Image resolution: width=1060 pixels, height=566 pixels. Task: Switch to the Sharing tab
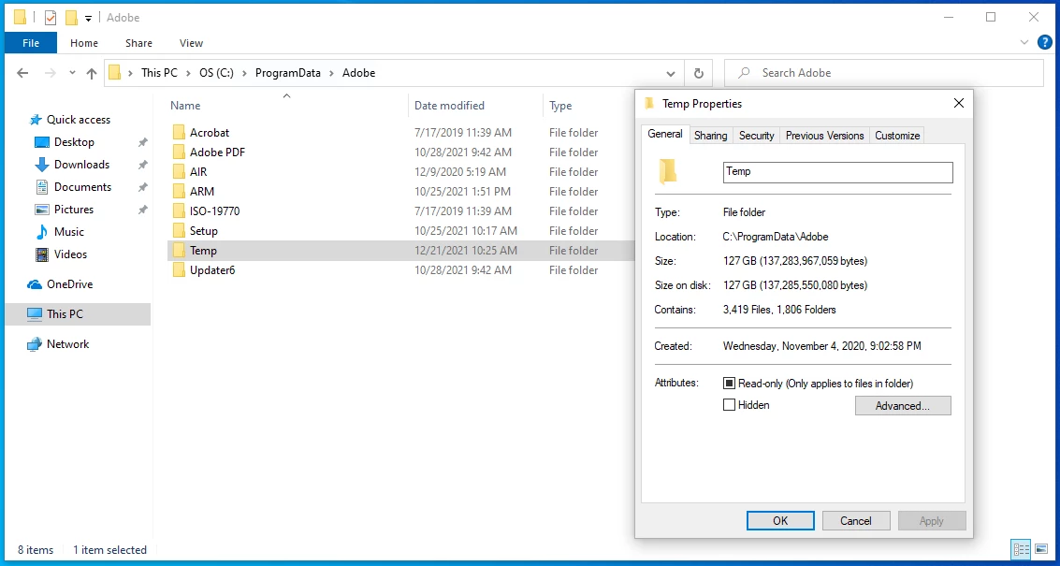coord(710,136)
